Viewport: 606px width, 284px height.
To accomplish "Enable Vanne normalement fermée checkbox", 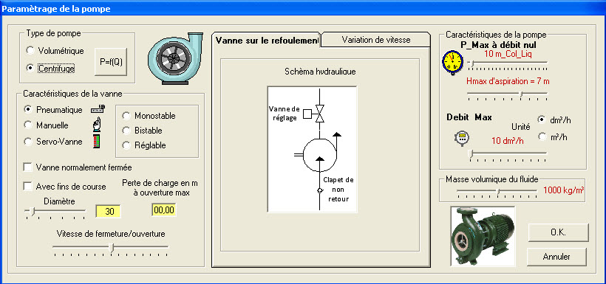I will 78,167.
